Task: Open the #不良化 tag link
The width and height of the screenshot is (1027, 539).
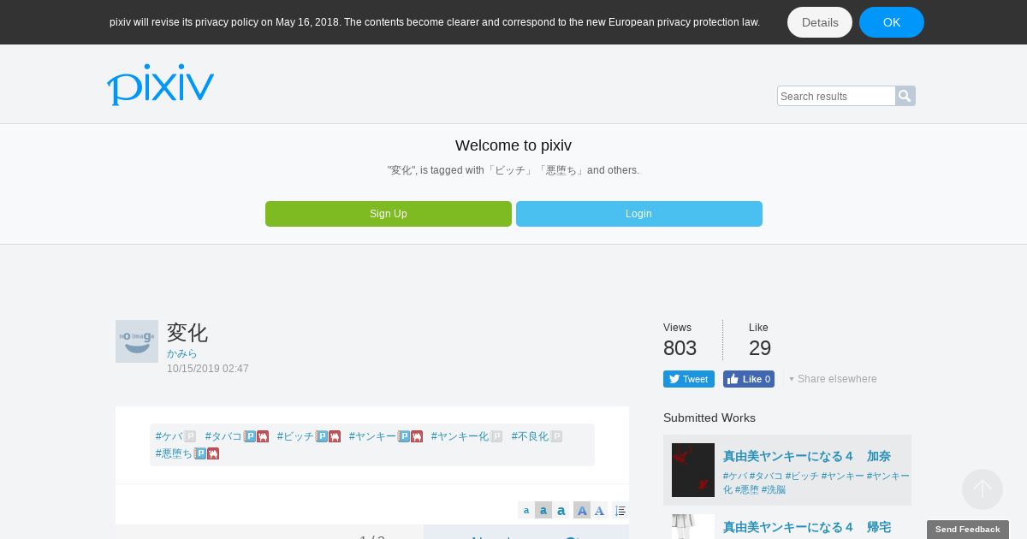Action: tap(531, 436)
